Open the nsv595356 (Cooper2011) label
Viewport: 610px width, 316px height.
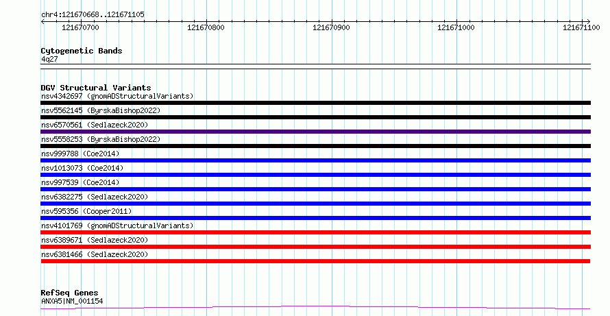pyautogui.click(x=86, y=211)
